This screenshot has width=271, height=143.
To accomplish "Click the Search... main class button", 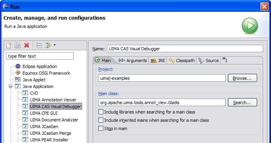I will 243,103.
